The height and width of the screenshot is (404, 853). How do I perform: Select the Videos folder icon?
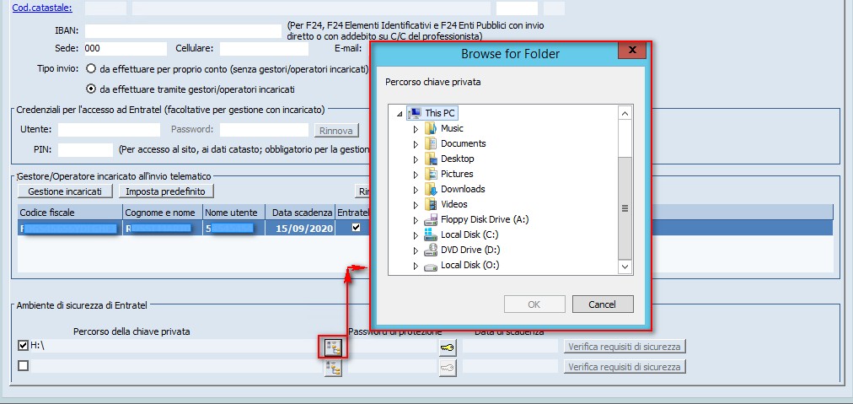431,205
